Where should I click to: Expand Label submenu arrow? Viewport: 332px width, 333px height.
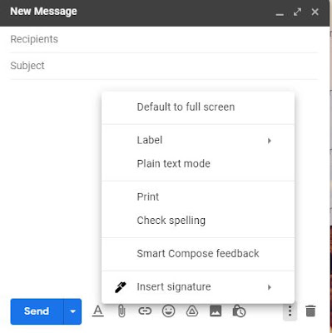pyautogui.click(x=269, y=141)
